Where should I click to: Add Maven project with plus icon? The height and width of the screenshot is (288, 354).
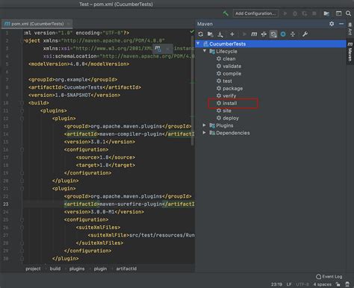232,34
